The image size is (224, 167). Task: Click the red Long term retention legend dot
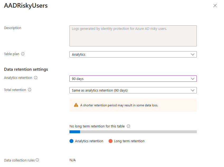pos(111,141)
